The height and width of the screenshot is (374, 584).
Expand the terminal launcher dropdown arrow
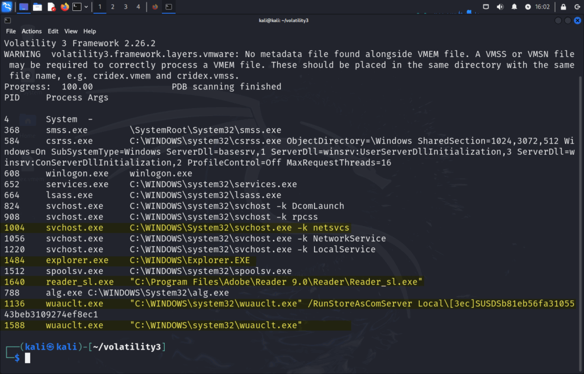[x=86, y=7]
